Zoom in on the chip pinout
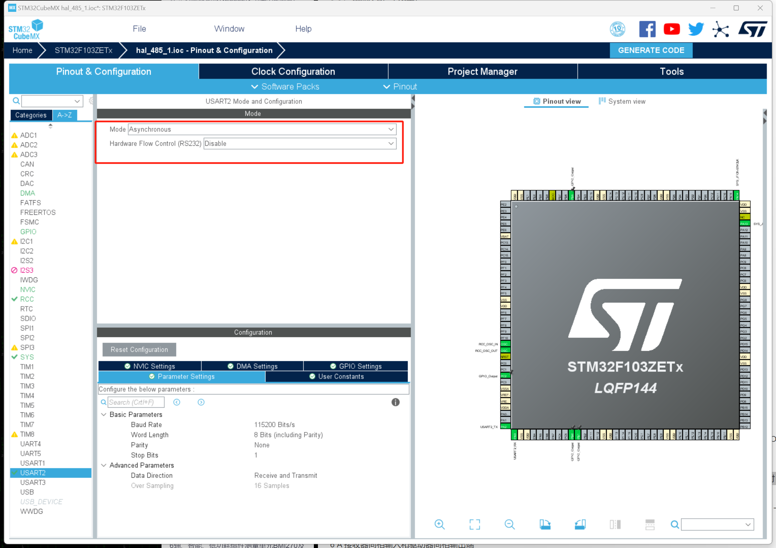This screenshot has width=776, height=548. [439, 524]
